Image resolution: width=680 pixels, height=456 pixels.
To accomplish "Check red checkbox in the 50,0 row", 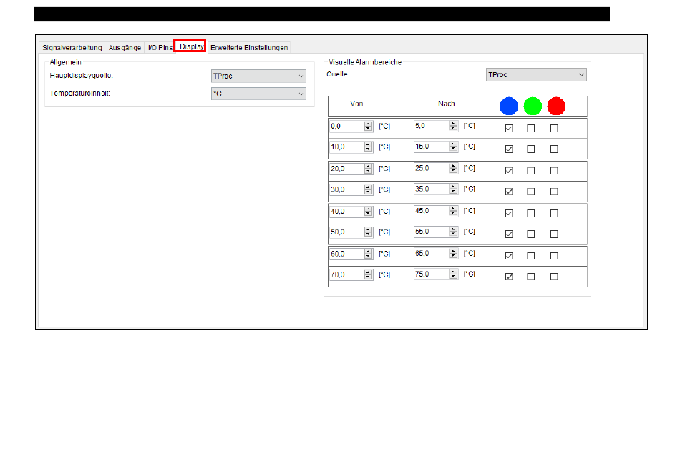I will pos(554,234).
